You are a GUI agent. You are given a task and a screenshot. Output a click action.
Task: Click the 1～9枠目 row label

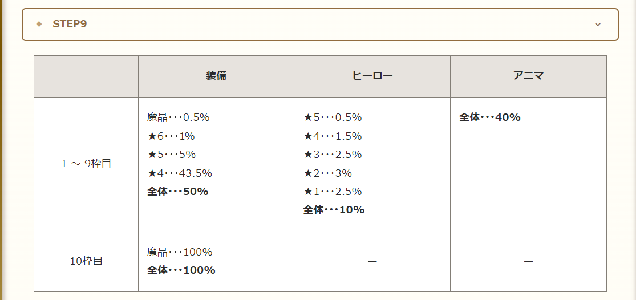86,164
